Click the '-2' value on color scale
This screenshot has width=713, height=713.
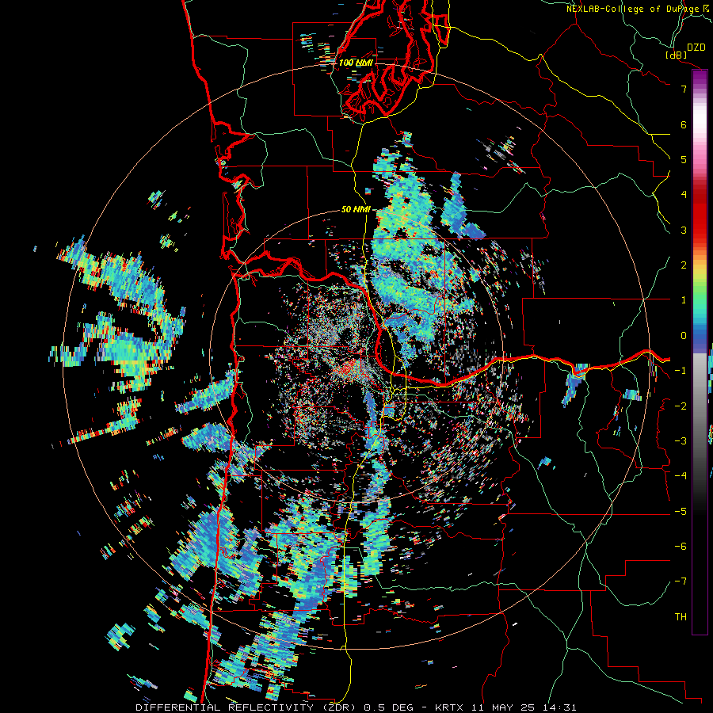pos(681,406)
